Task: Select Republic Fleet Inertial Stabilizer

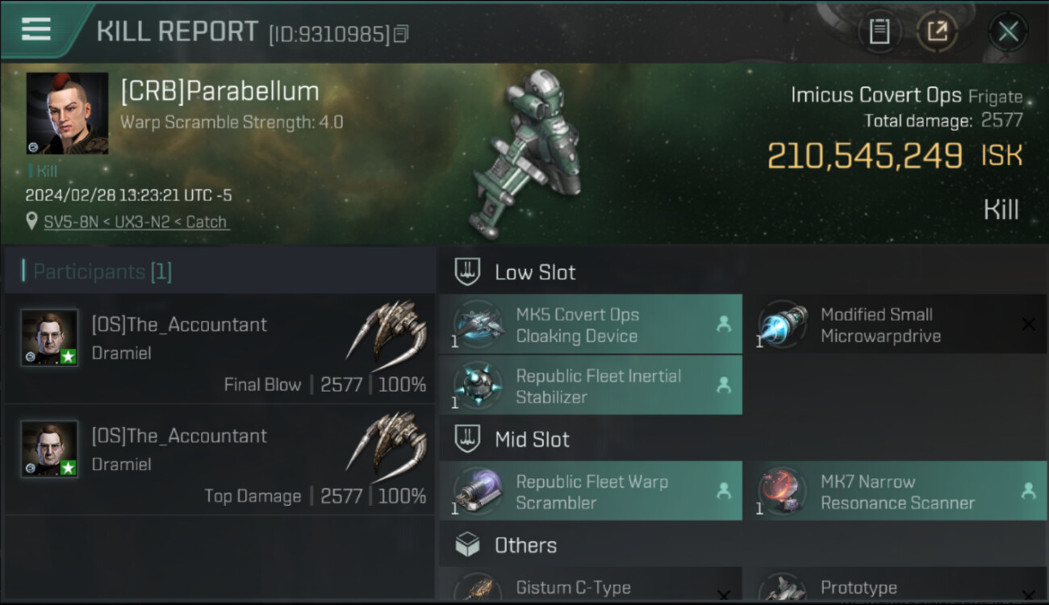Action: (x=590, y=386)
